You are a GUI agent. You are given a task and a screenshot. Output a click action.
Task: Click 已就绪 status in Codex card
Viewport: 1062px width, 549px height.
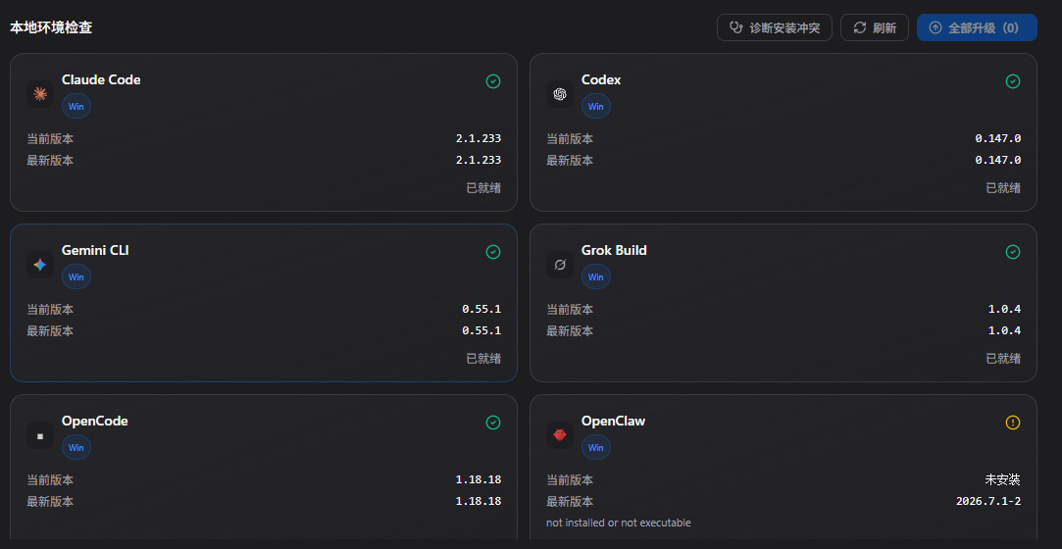pos(1003,188)
